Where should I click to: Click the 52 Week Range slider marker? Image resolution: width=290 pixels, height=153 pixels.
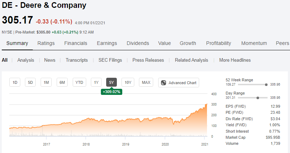point(266,85)
